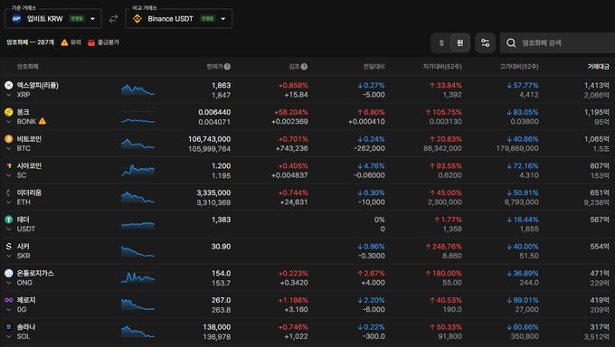615x347 pixels.
Task: Click BTC price 106,743,000
Action: click(210, 139)
